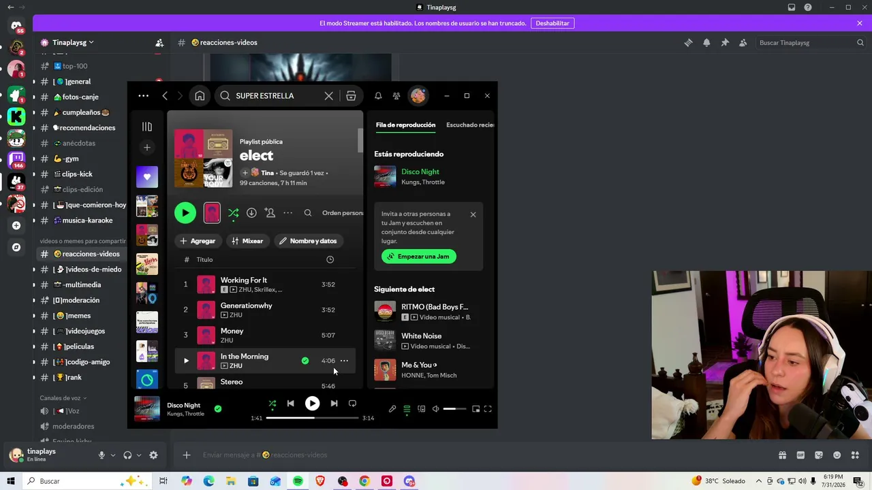This screenshot has width=872, height=490.
Task: Open Discord microphone options dropdown
Action: [x=112, y=455]
